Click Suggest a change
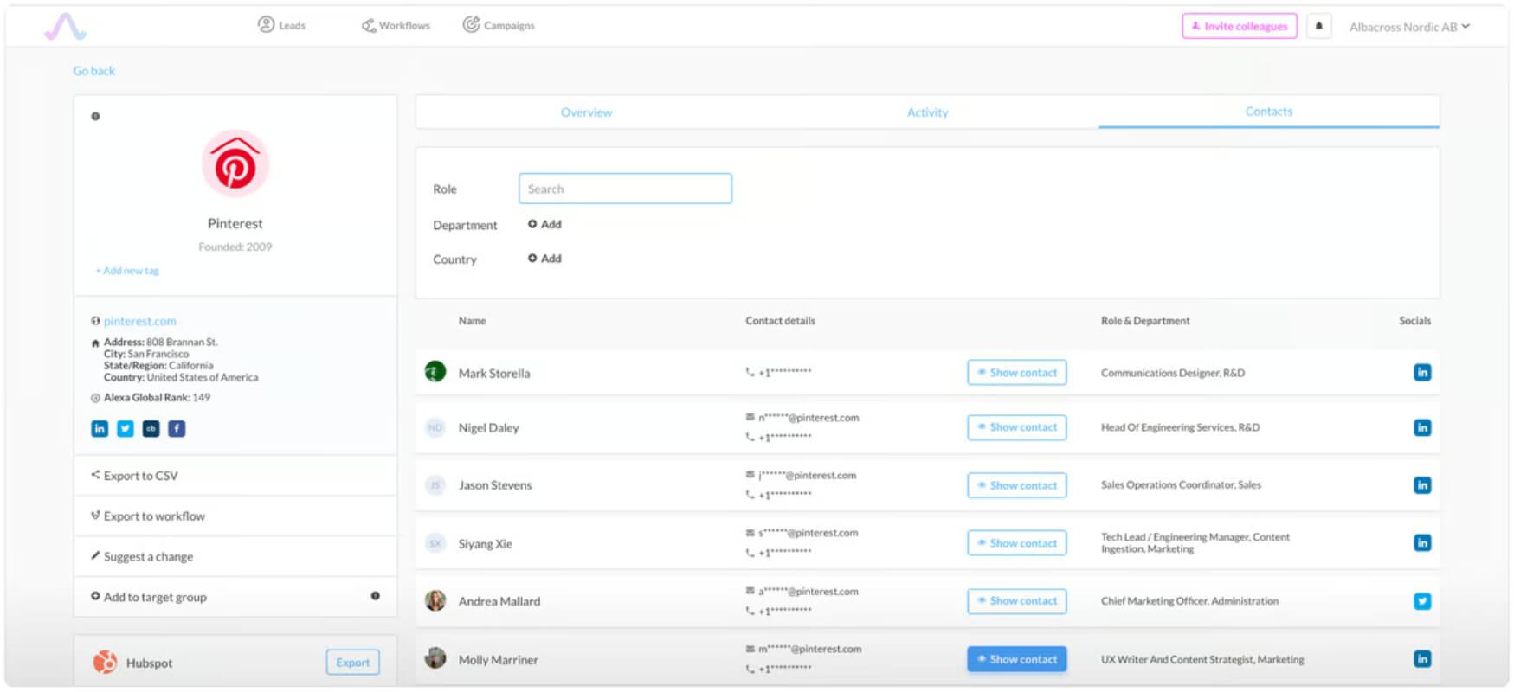Viewport: 1514px width, 692px height. point(235,557)
